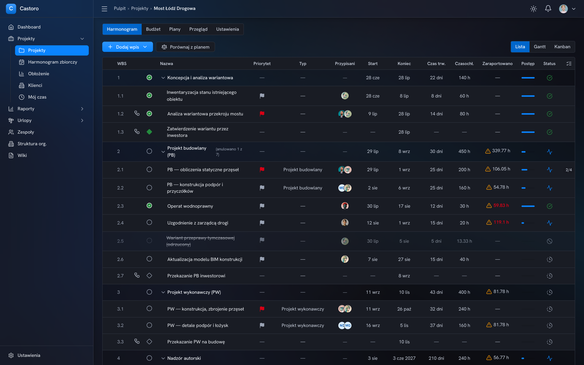Click dependency link icon for row 3.3
The width and height of the screenshot is (584, 365).
point(137,342)
